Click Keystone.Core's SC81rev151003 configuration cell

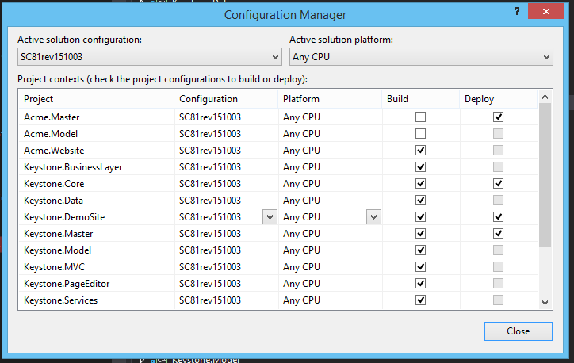(227, 184)
